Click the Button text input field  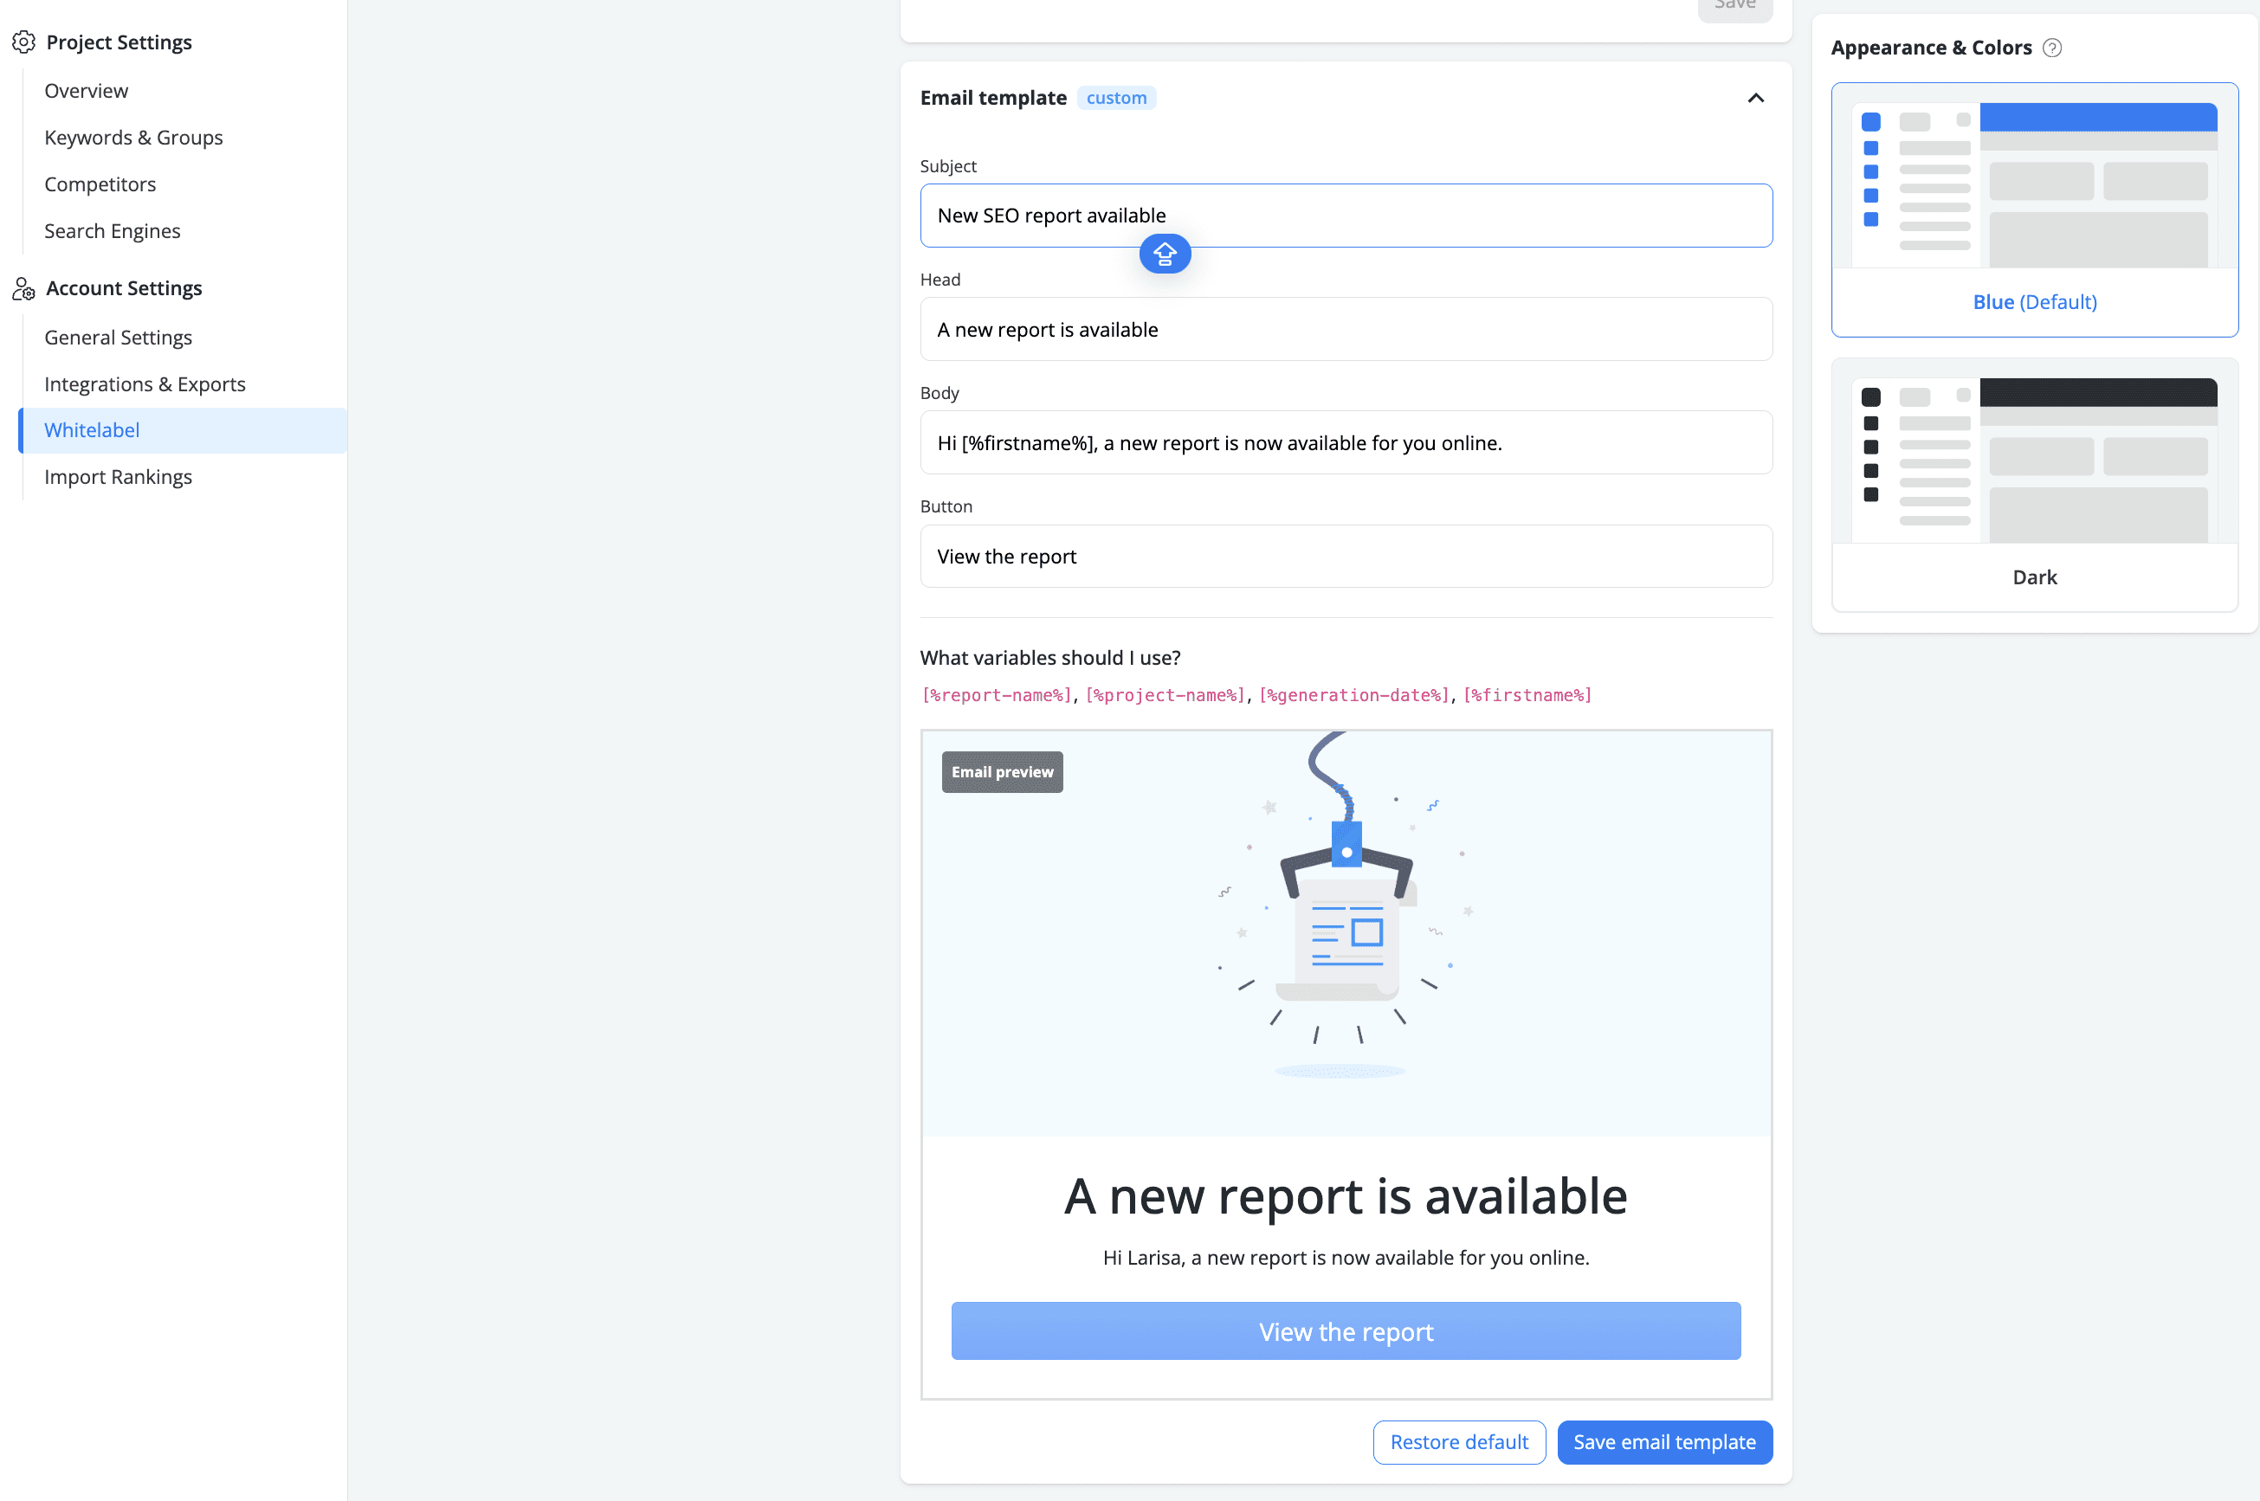[1346, 557]
